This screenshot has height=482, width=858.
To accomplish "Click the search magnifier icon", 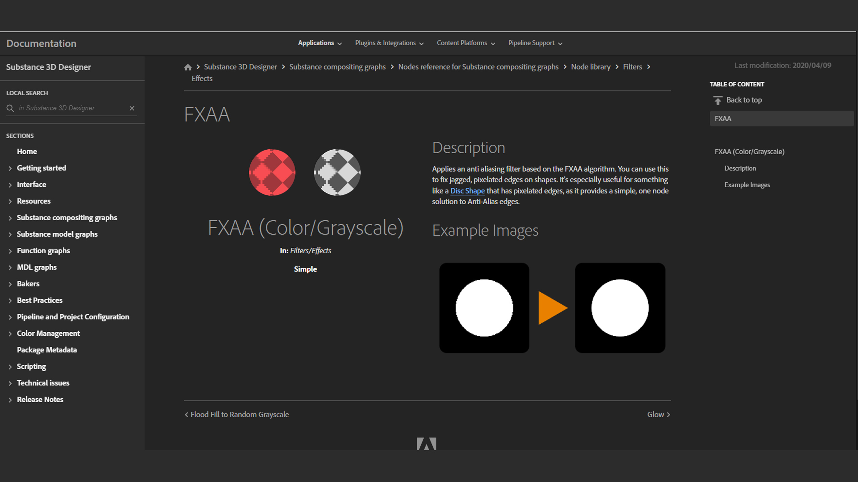I will [x=10, y=108].
